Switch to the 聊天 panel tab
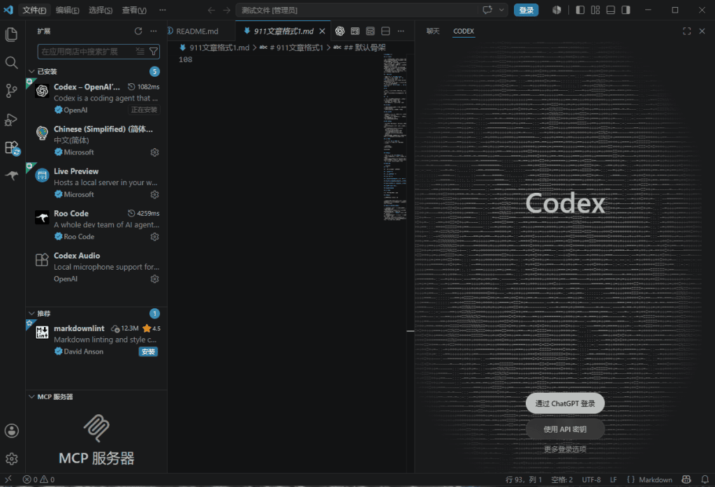 tap(433, 31)
